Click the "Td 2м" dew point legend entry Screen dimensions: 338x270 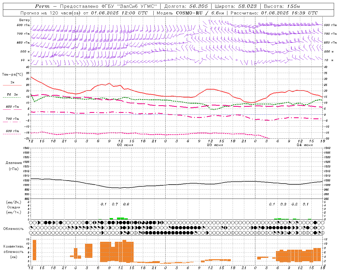12,94
